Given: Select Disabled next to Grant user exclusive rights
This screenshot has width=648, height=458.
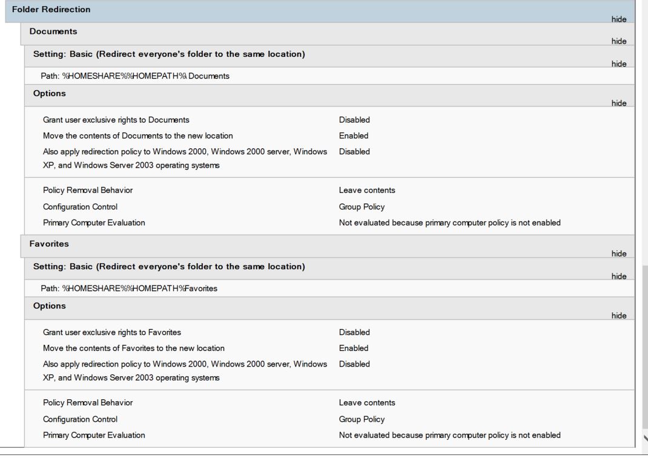Looking at the screenshot, I should click(x=354, y=120).
